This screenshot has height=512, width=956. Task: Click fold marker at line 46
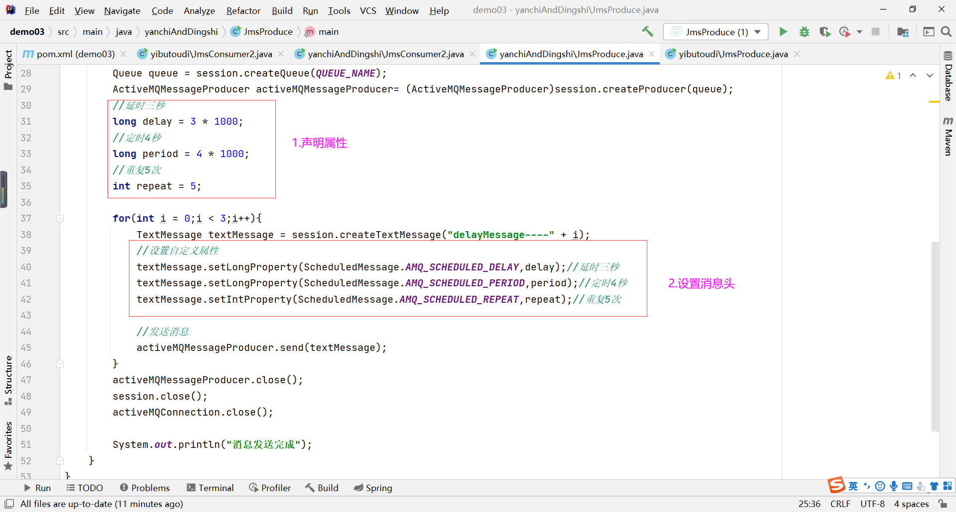[x=60, y=364]
